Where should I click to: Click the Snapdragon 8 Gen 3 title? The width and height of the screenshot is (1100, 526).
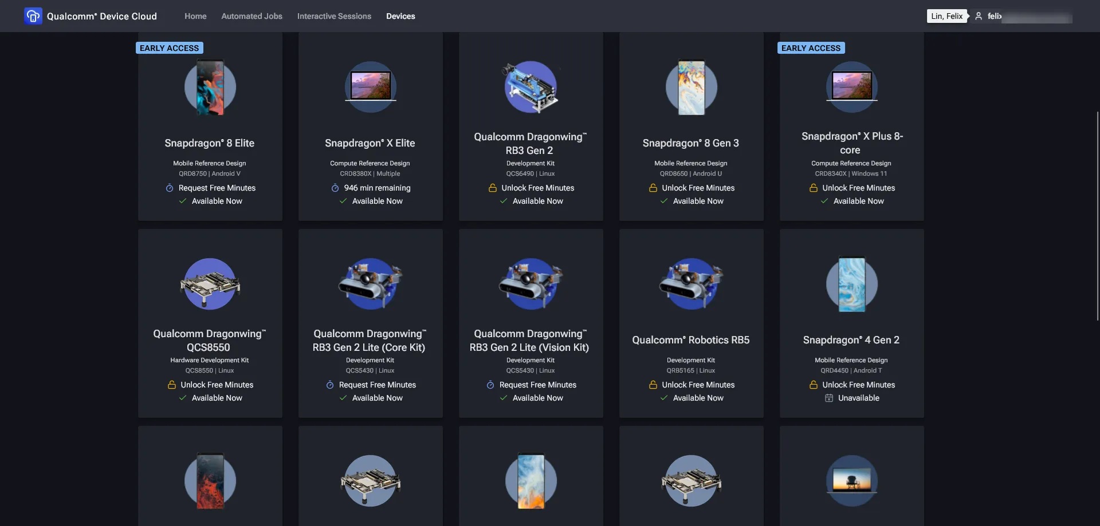[691, 143]
